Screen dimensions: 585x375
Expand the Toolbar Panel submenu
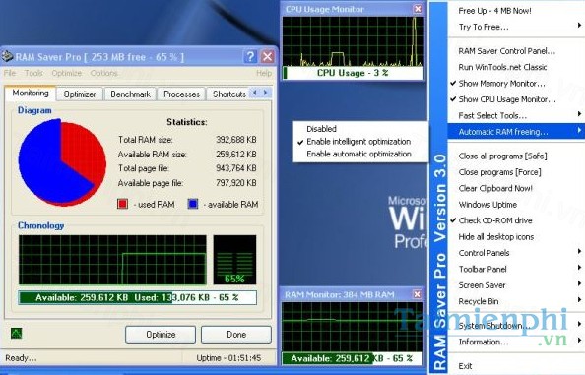[516, 269]
